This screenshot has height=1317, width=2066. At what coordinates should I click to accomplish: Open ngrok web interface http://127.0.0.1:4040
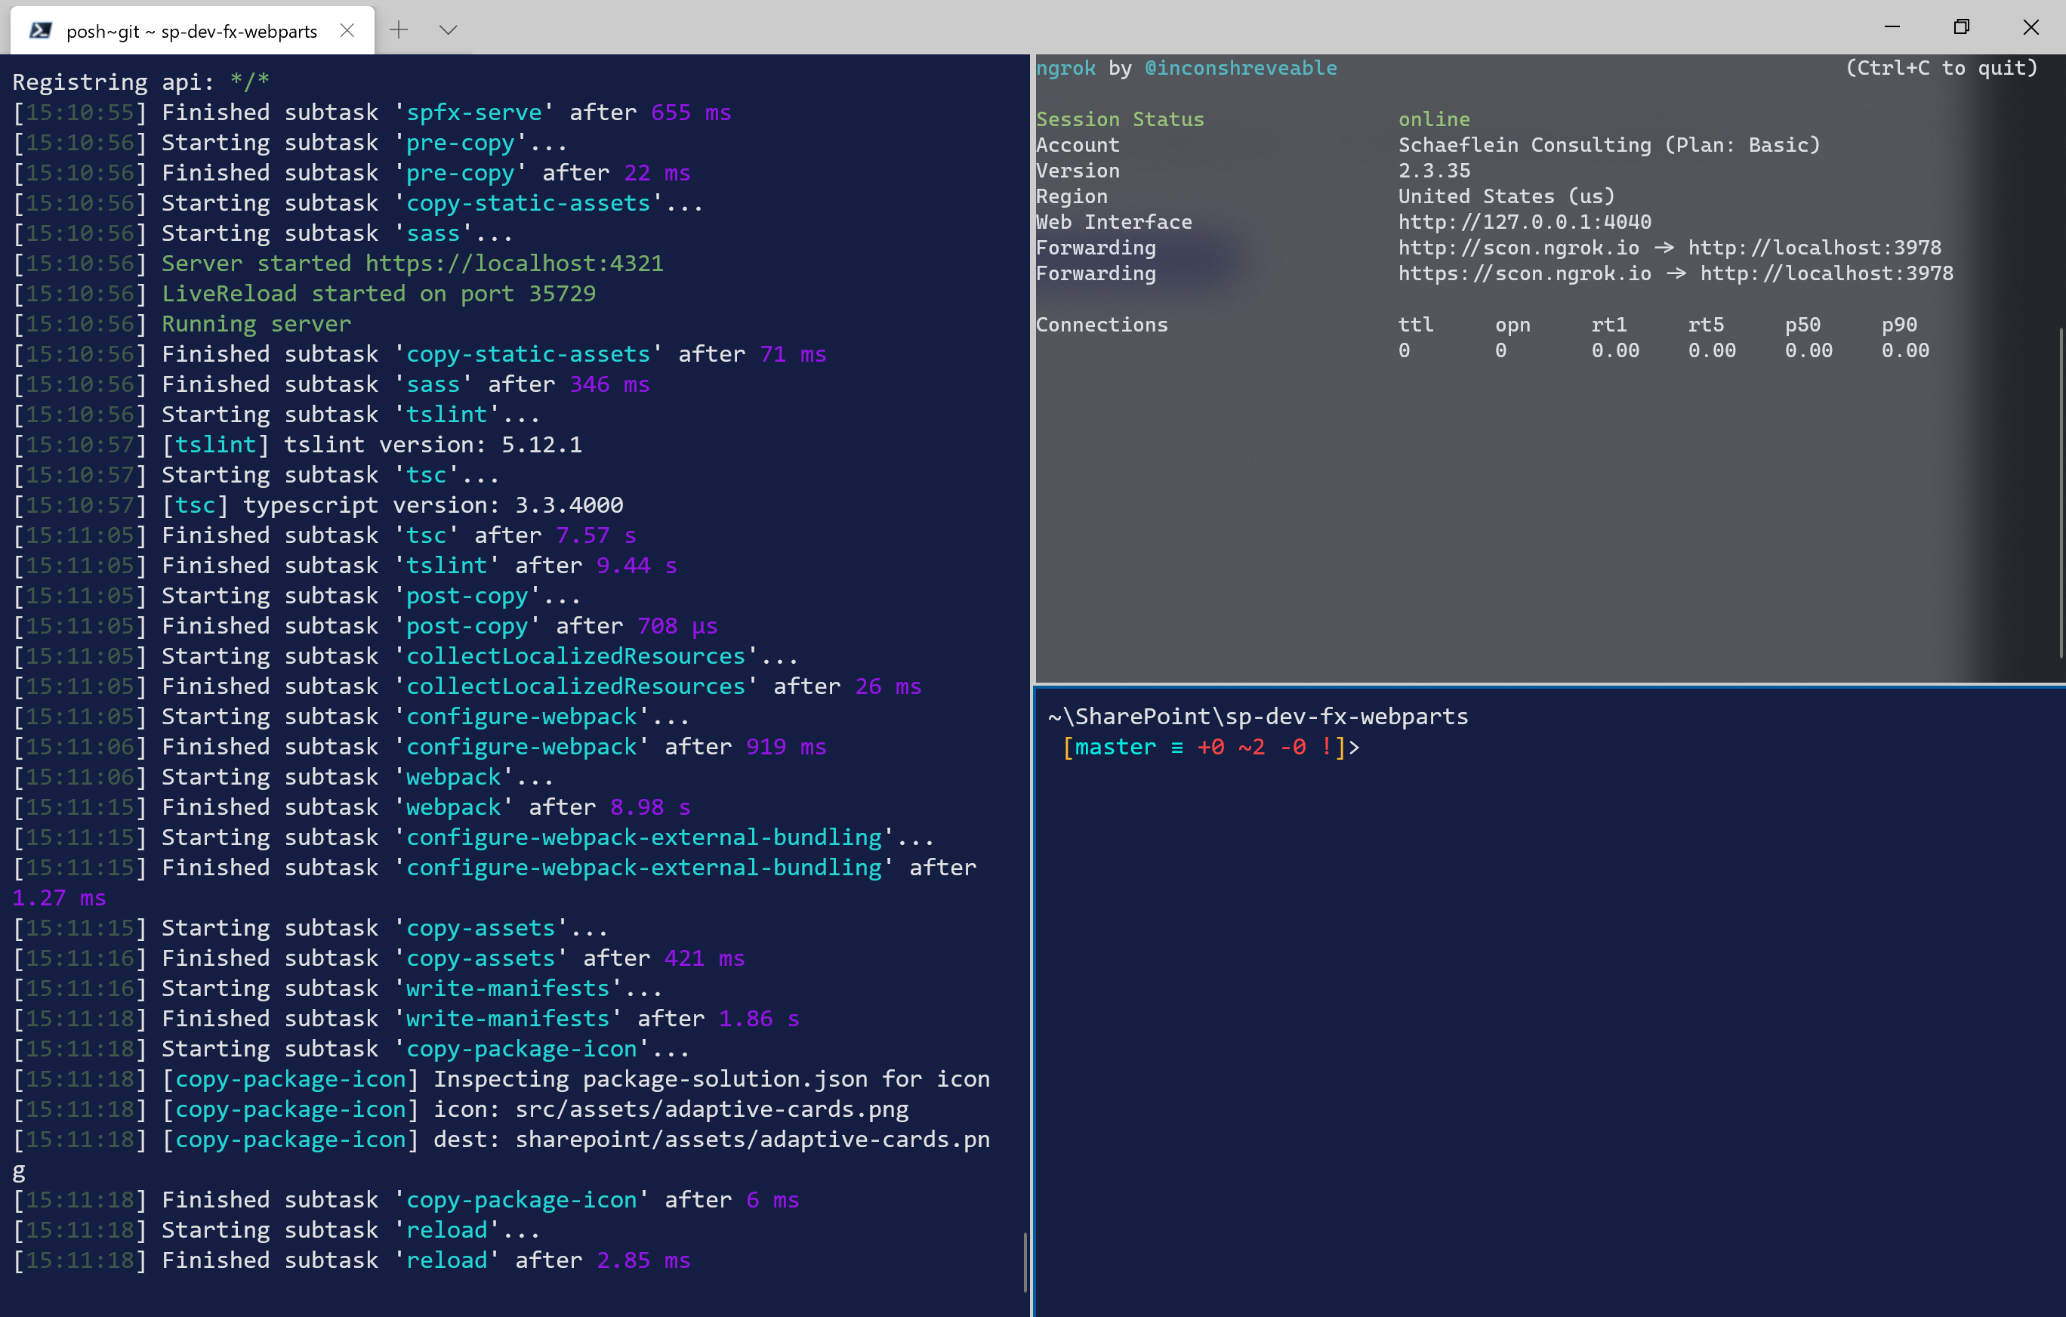tap(1524, 222)
